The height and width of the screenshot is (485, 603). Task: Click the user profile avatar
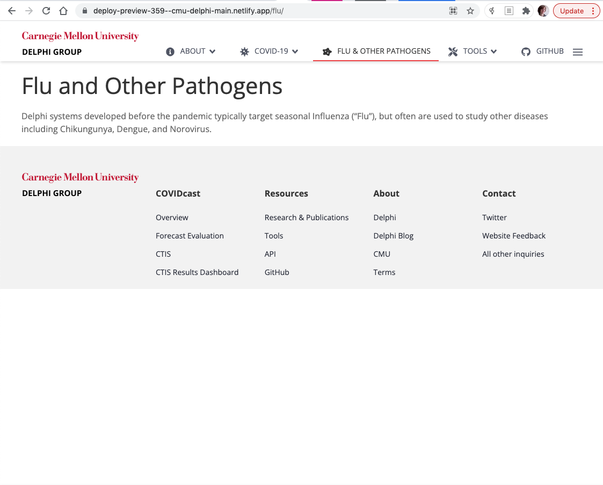[543, 11]
